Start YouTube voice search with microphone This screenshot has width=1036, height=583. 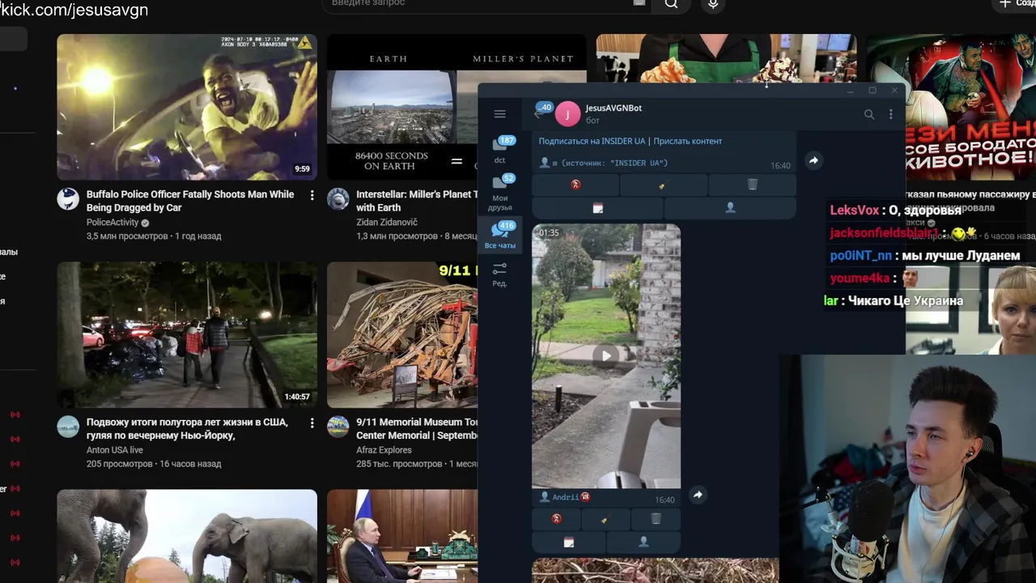pos(713,4)
